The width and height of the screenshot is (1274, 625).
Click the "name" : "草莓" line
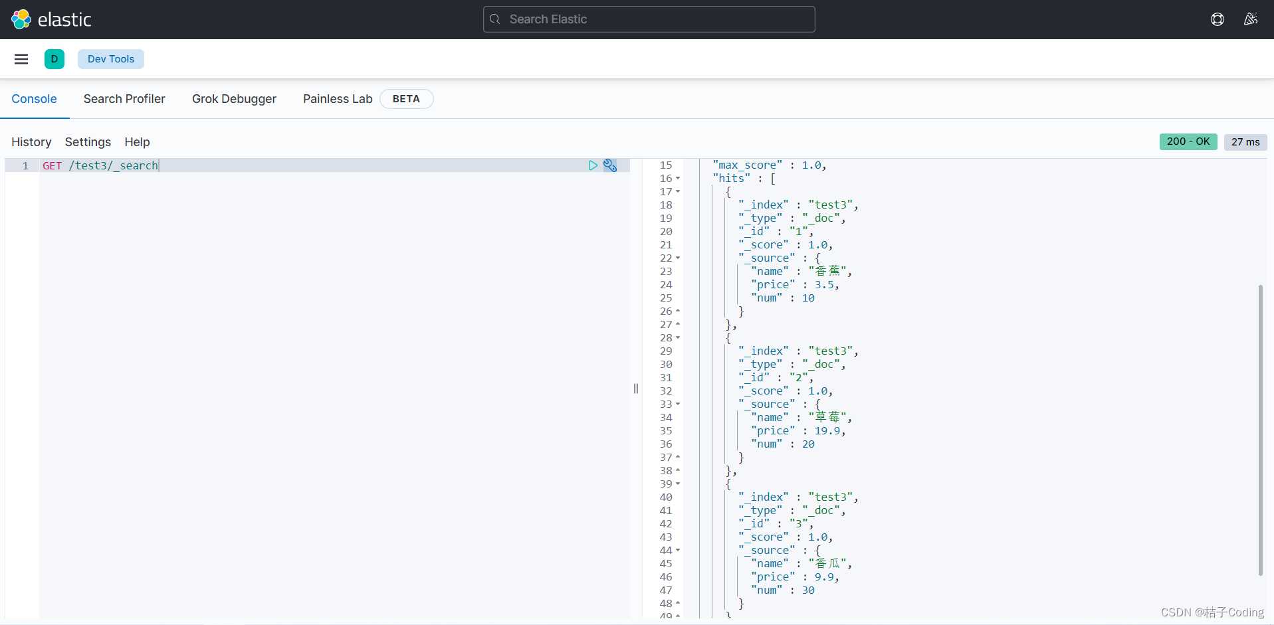(x=801, y=418)
